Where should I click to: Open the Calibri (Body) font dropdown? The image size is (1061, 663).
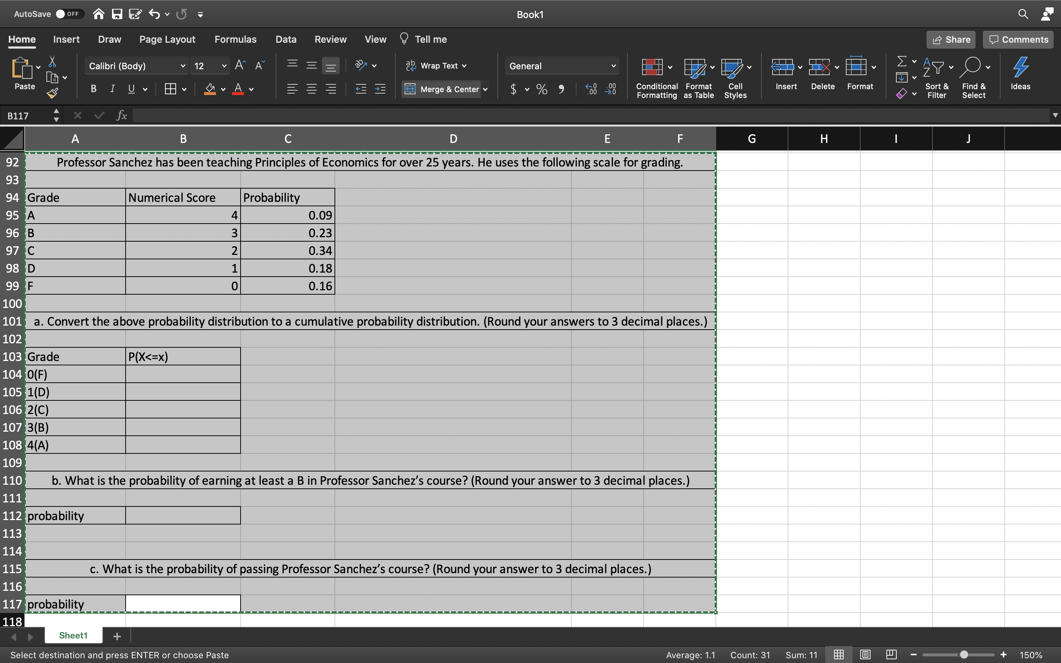pos(182,66)
